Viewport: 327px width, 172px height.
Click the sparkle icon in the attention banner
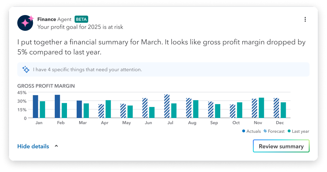tap(25, 69)
